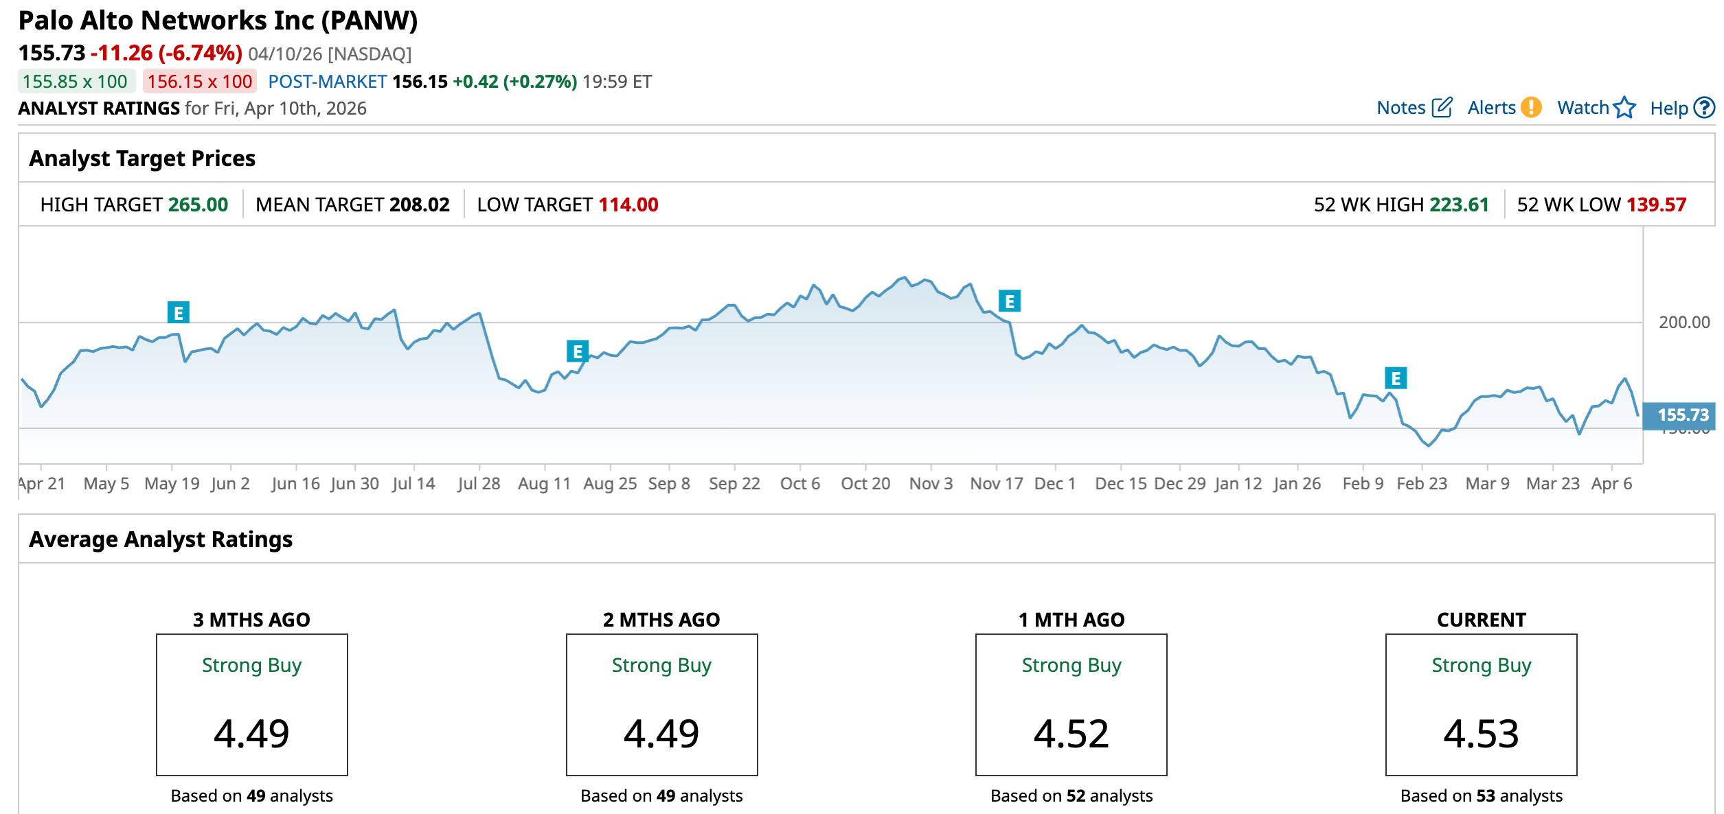1724x814 pixels.
Task: Click the orange Alerts exclamation icon
Action: [x=1531, y=108]
